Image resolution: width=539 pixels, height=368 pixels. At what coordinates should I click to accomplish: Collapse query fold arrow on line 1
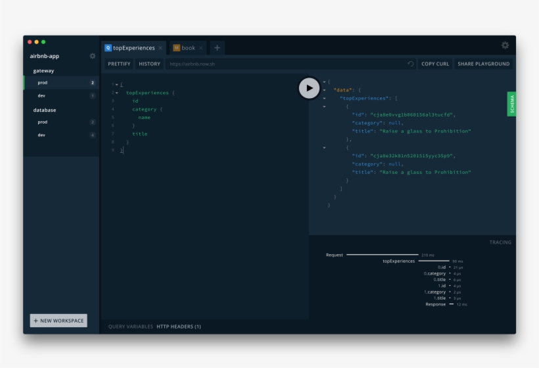(x=117, y=85)
